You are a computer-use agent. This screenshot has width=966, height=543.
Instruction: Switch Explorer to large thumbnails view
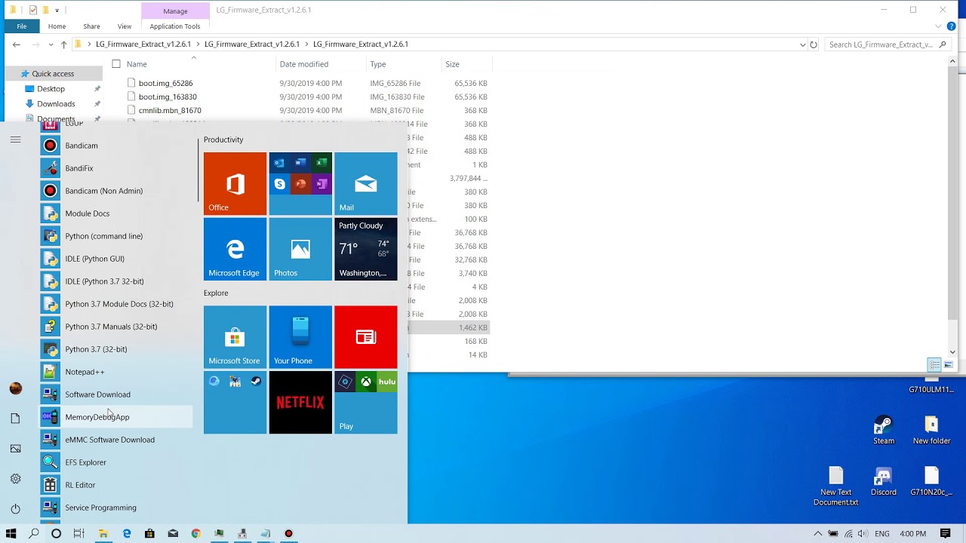tap(949, 365)
